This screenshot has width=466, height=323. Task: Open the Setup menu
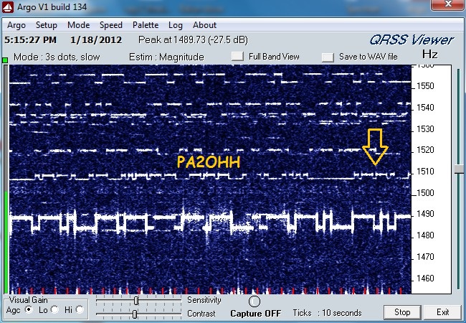[x=47, y=25]
